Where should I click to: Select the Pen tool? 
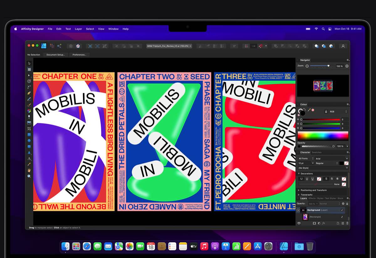(29, 93)
